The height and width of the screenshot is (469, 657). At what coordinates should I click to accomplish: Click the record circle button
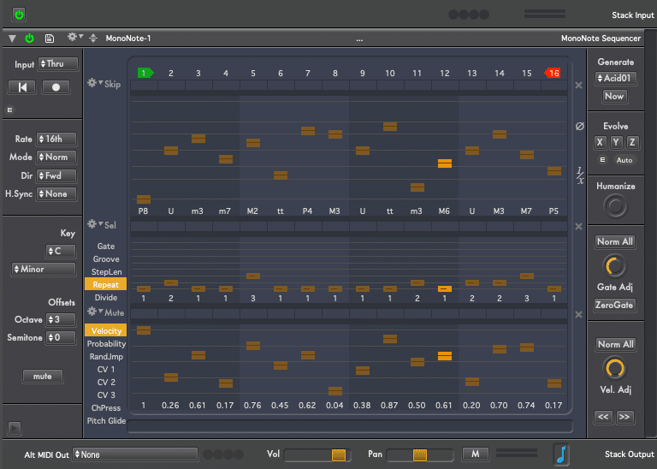pos(56,87)
